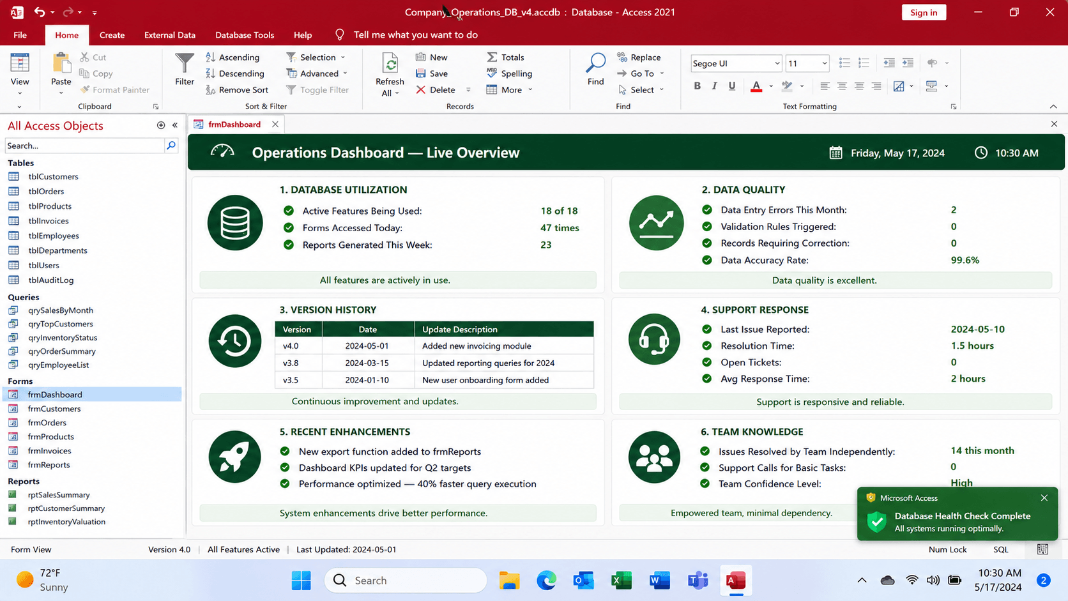
Task: Click Delete record in ribbon
Action: 436,90
